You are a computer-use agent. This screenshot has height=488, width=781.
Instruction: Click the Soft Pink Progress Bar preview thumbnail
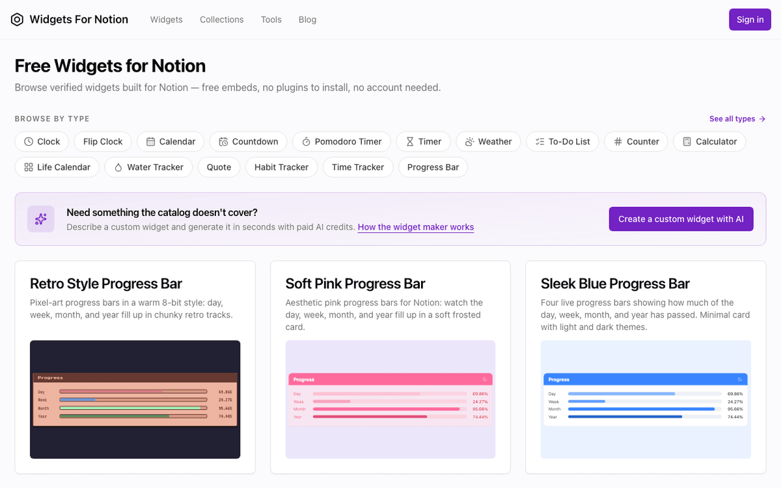pyautogui.click(x=390, y=400)
